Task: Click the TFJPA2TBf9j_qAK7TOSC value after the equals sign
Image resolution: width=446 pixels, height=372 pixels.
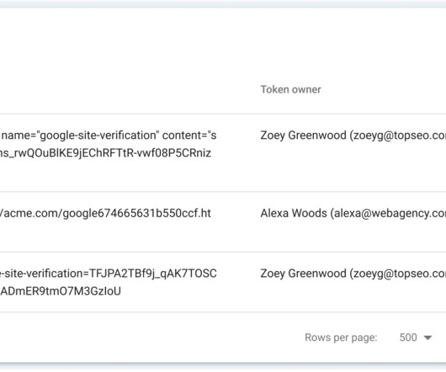Action: [x=153, y=274]
